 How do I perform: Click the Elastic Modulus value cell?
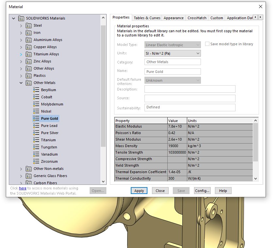click(177, 127)
